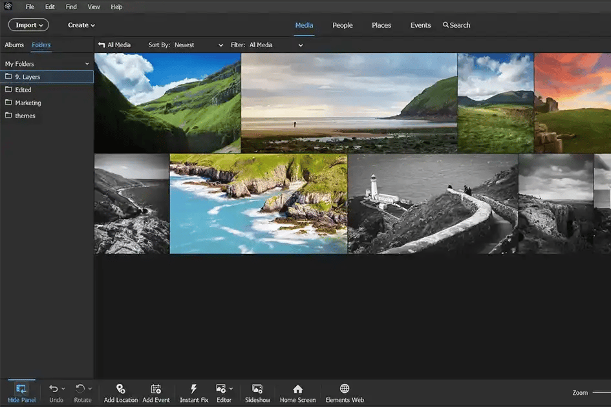Viewport: 611px width, 407px height.
Task: Open the Find menu
Action: tap(71, 6)
